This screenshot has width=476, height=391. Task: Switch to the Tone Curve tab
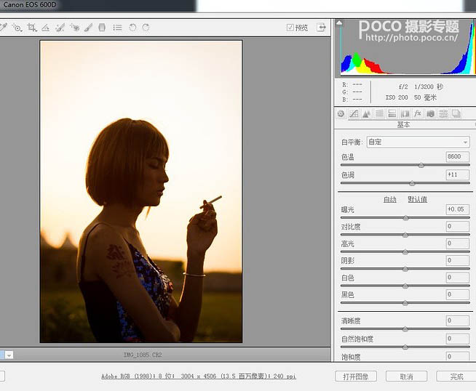[x=353, y=114]
